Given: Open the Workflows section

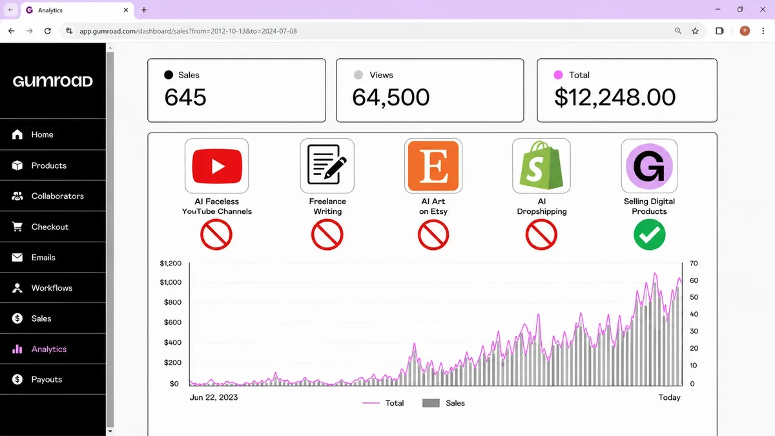Looking at the screenshot, I should pyautogui.click(x=53, y=287).
